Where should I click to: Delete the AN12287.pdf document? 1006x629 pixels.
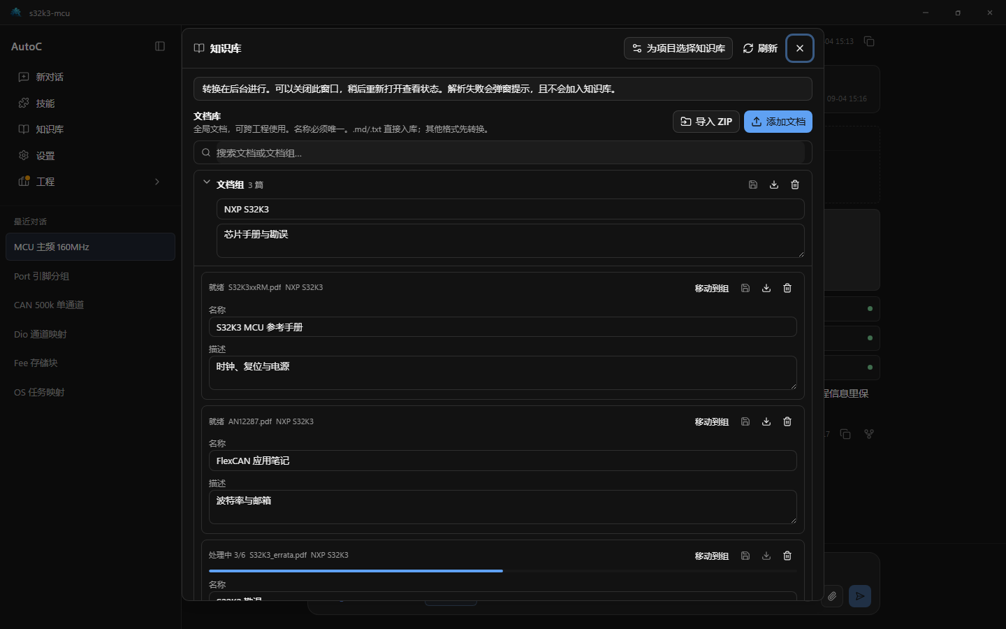point(787,421)
